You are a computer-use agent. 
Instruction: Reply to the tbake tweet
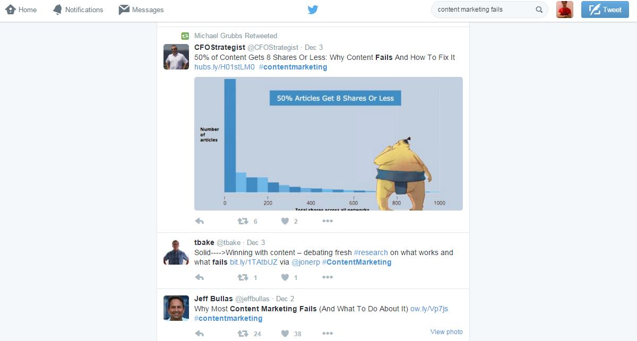200,277
